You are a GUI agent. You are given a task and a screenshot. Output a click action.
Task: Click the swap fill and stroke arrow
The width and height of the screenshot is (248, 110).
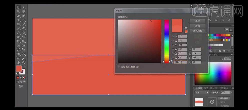point(24,66)
